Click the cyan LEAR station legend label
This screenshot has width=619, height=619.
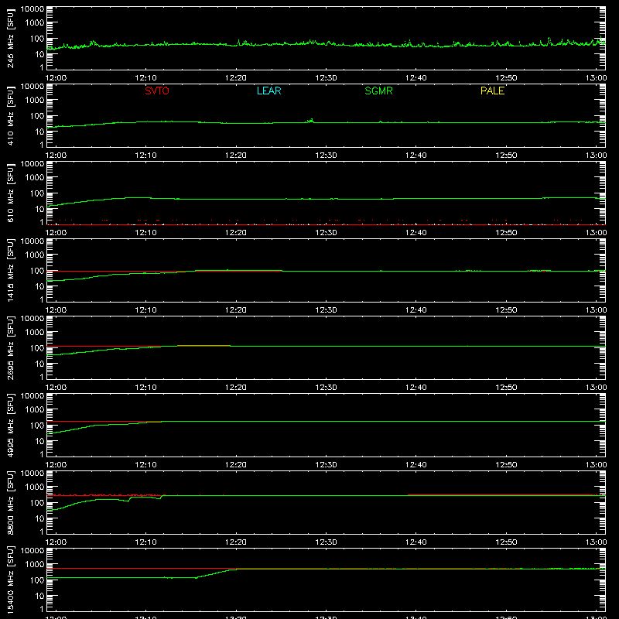point(268,91)
